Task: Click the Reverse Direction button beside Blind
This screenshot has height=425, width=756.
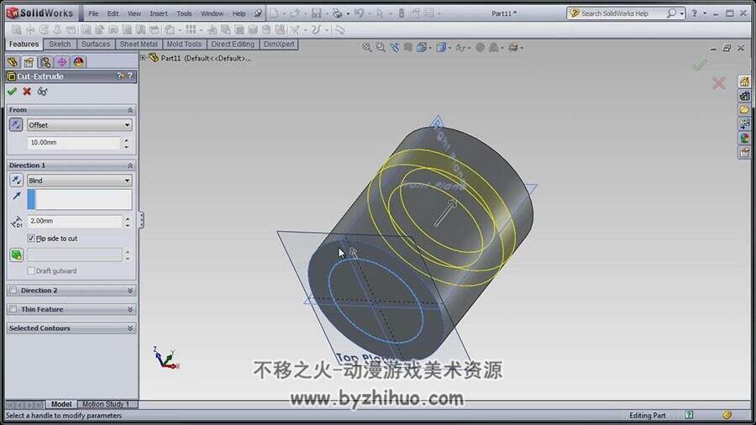Action: point(16,181)
